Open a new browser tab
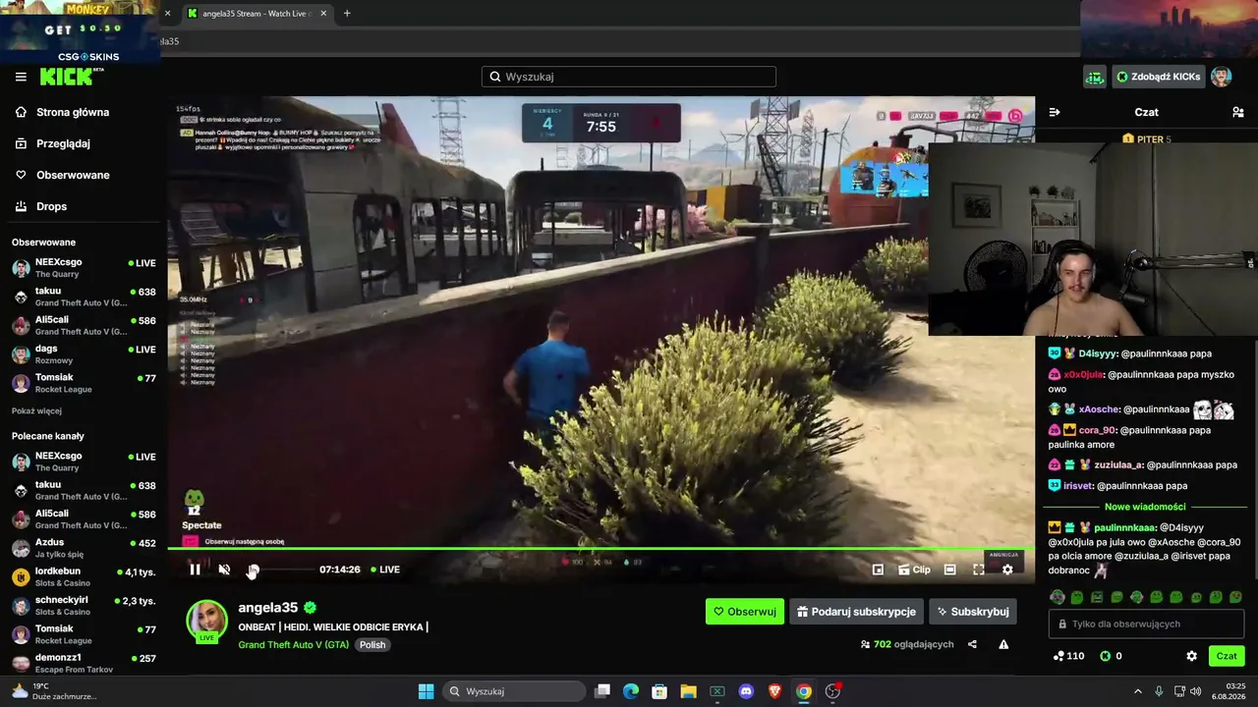Image resolution: width=1258 pixels, height=707 pixels. 347,14
